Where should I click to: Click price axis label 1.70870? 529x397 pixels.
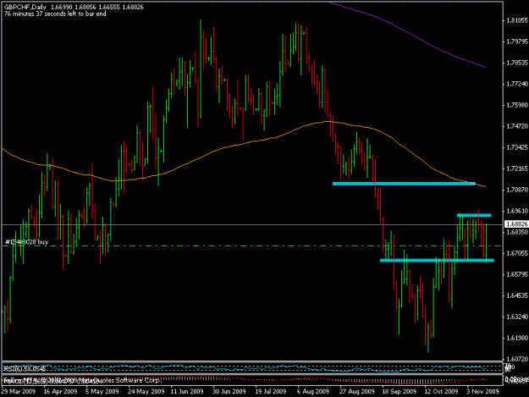[x=516, y=190]
